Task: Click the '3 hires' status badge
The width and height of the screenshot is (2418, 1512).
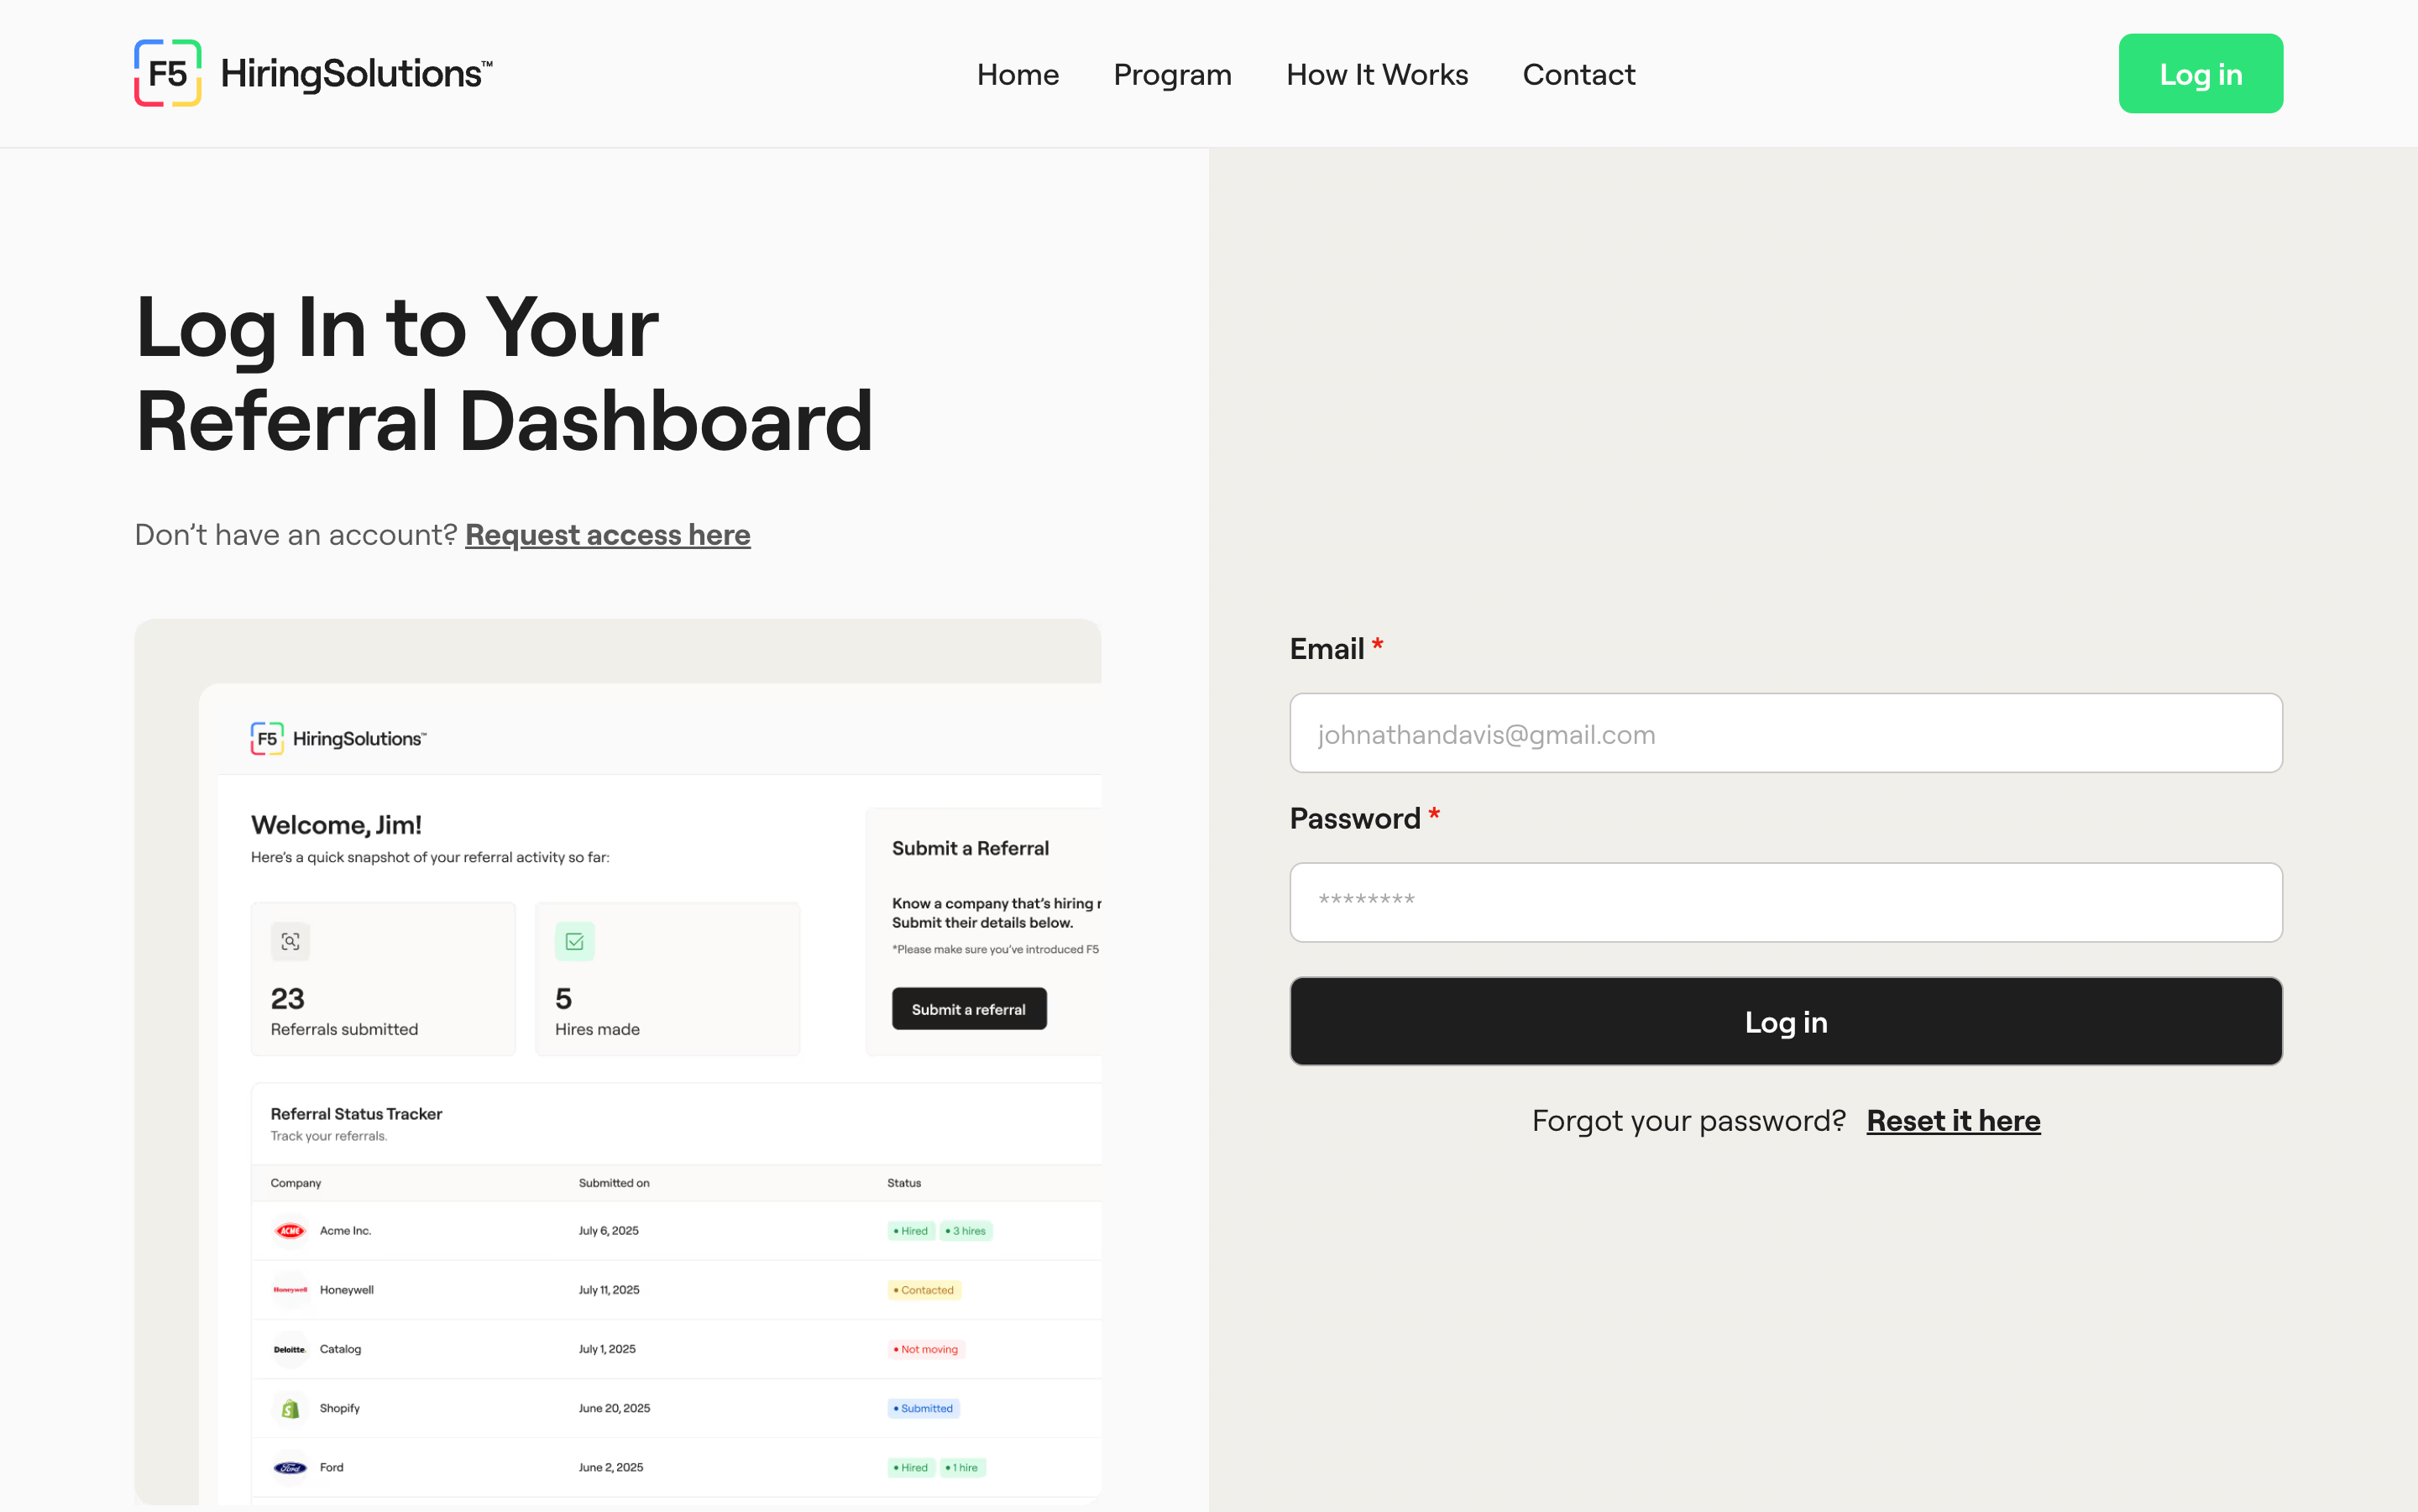Action: point(966,1231)
